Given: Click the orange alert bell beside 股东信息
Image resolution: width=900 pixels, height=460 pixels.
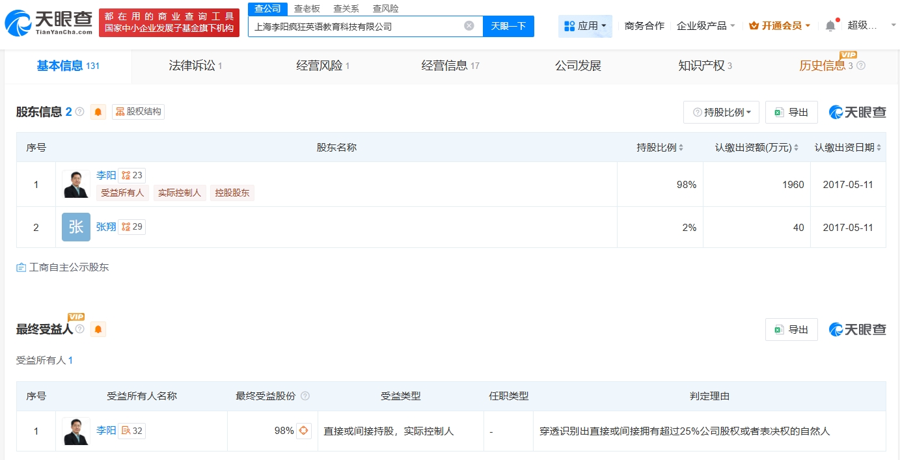Looking at the screenshot, I should click(98, 112).
